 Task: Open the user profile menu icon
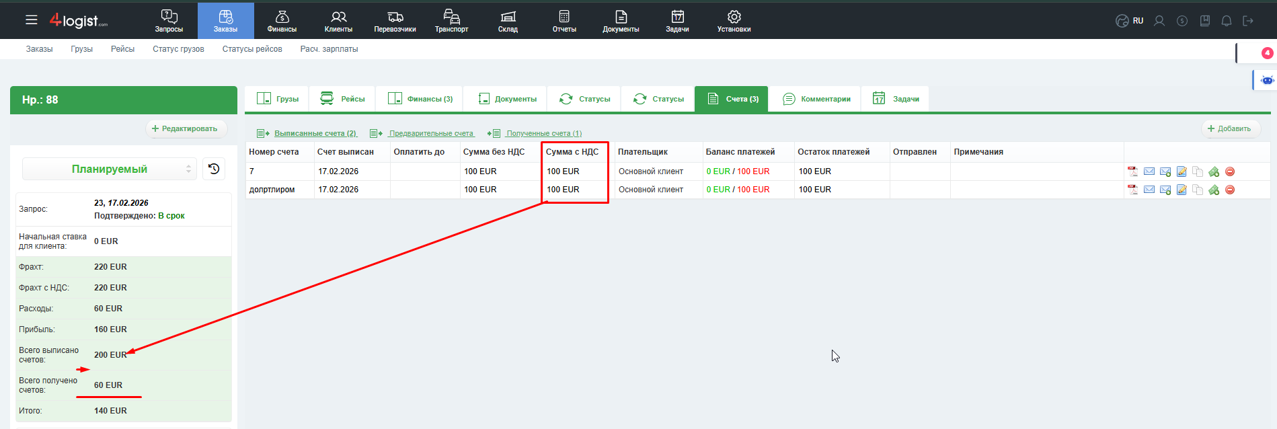pyautogui.click(x=1159, y=21)
